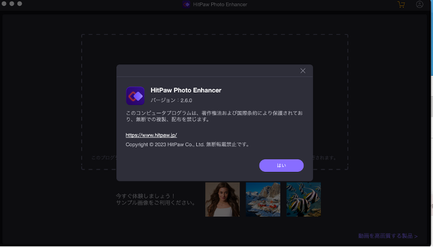
Task: Select the woman portrait sample image
Action: click(x=223, y=199)
